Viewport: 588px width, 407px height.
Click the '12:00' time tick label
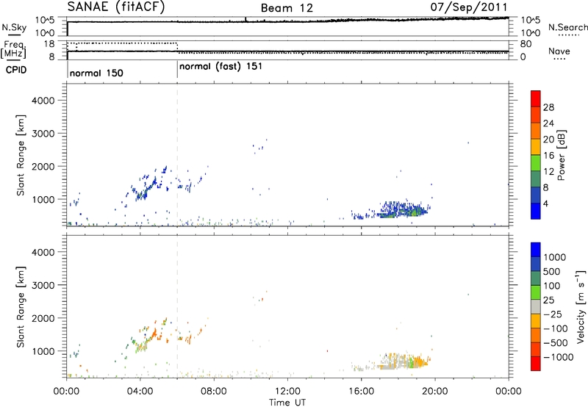click(287, 392)
